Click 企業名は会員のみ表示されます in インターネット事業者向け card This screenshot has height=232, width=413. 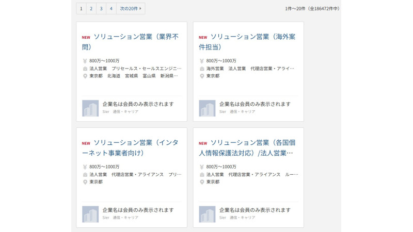pos(138,210)
